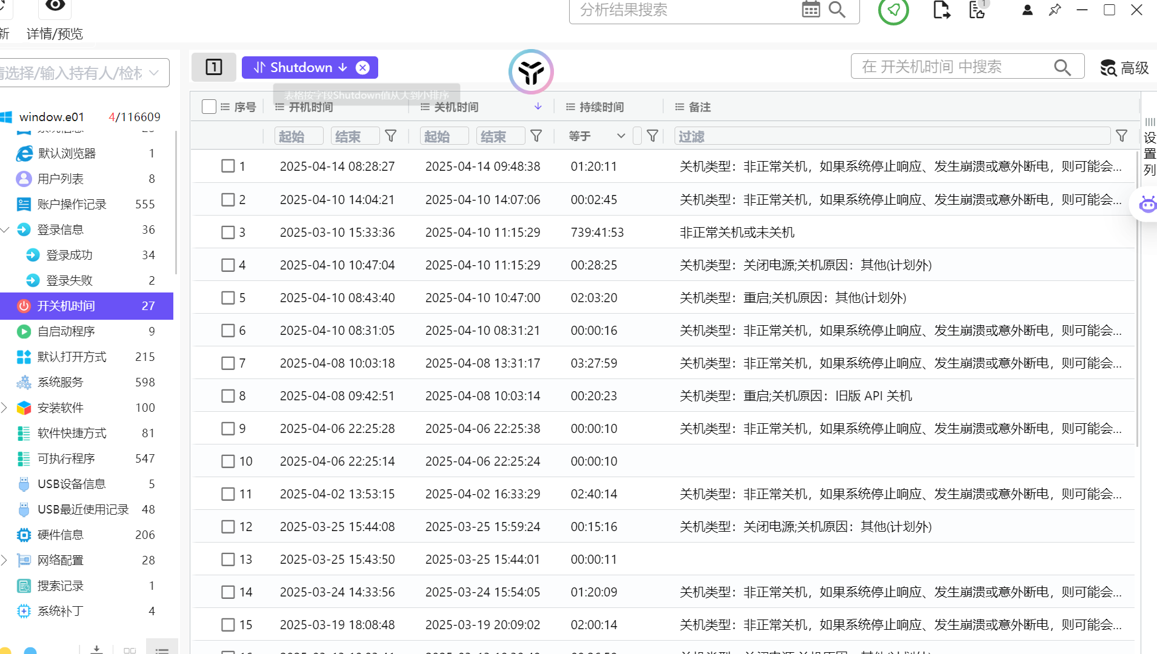Check row 1 checkbox
Viewport: 1157px width, 654px height.
pos(228,166)
